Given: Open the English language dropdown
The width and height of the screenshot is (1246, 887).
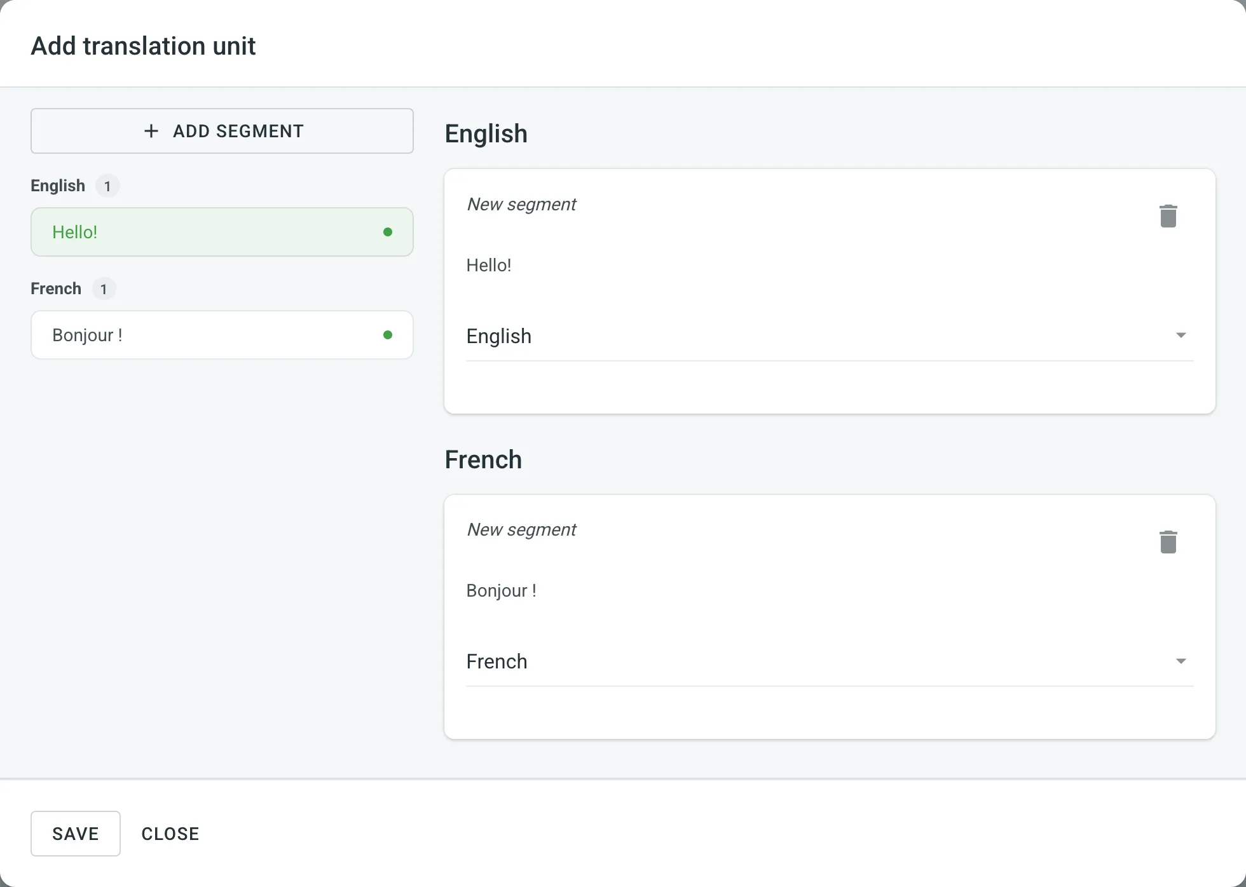Looking at the screenshot, I should 1181,335.
